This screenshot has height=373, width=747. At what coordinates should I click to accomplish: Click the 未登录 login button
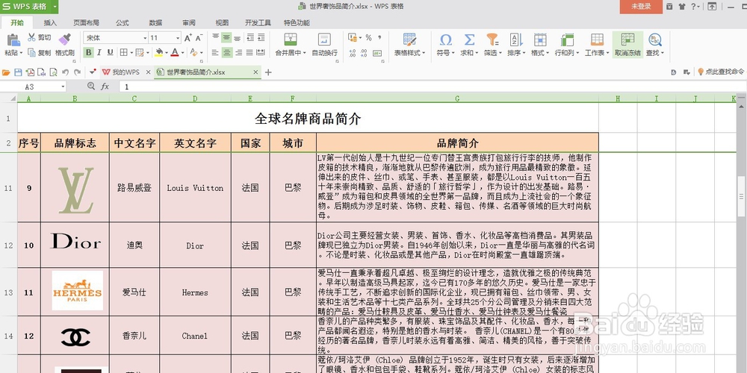click(641, 7)
